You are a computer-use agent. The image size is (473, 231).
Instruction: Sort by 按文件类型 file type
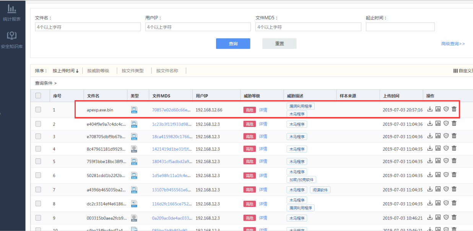click(133, 71)
